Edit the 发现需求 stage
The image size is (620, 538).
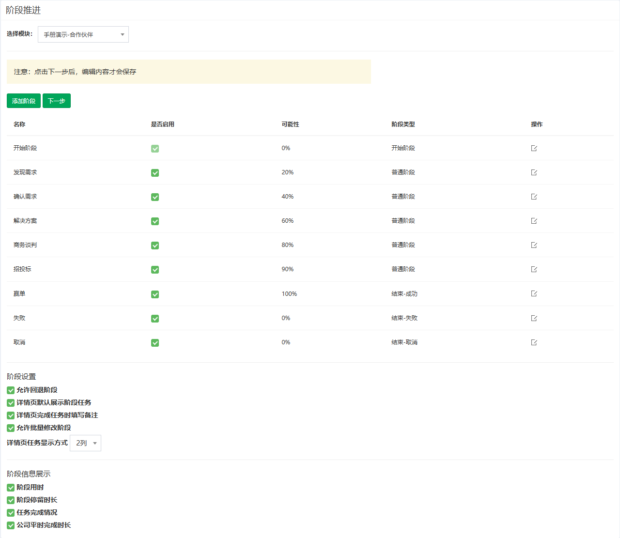point(534,172)
